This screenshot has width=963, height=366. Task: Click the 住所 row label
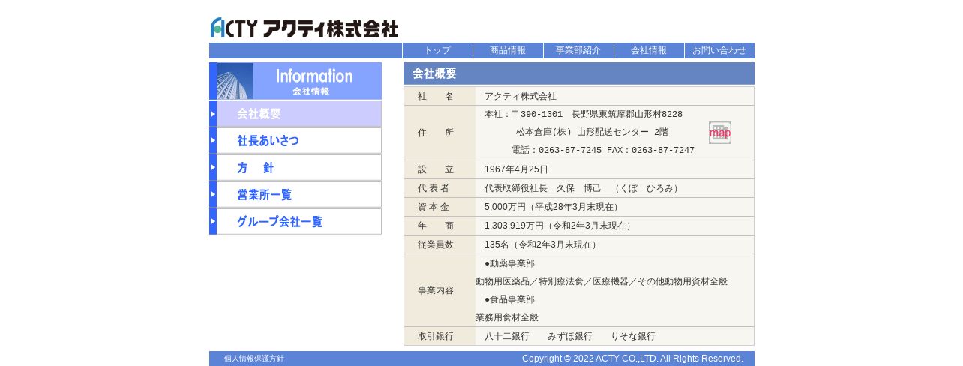pos(436,133)
